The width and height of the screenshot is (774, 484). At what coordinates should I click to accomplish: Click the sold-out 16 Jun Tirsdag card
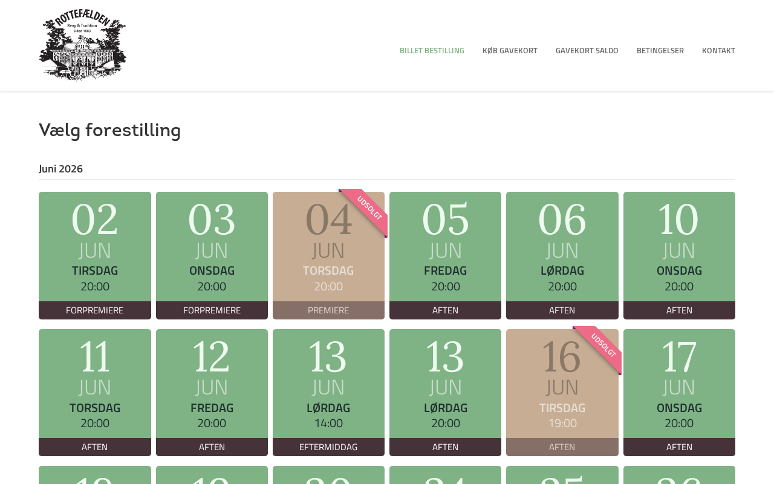tap(562, 393)
